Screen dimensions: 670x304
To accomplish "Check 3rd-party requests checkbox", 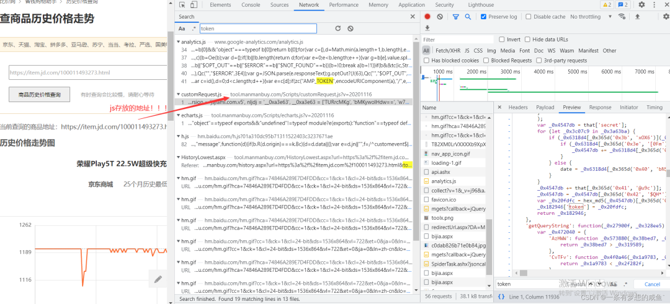I will pyautogui.click(x=539, y=61).
